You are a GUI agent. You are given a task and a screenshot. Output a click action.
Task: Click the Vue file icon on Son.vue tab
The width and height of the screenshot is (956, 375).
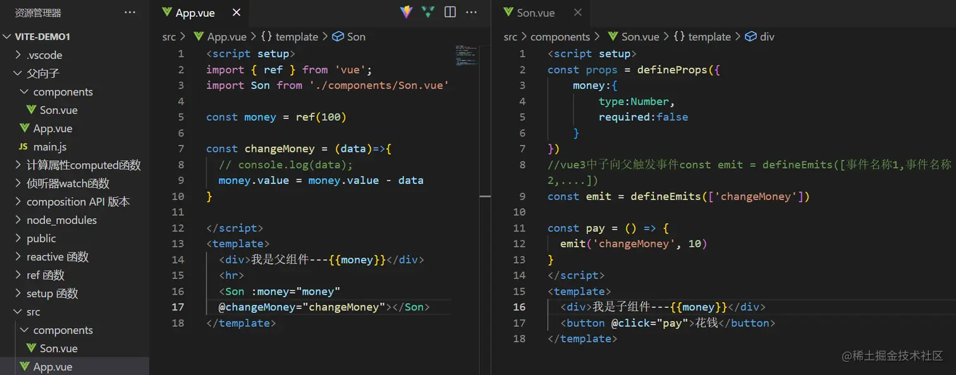508,12
